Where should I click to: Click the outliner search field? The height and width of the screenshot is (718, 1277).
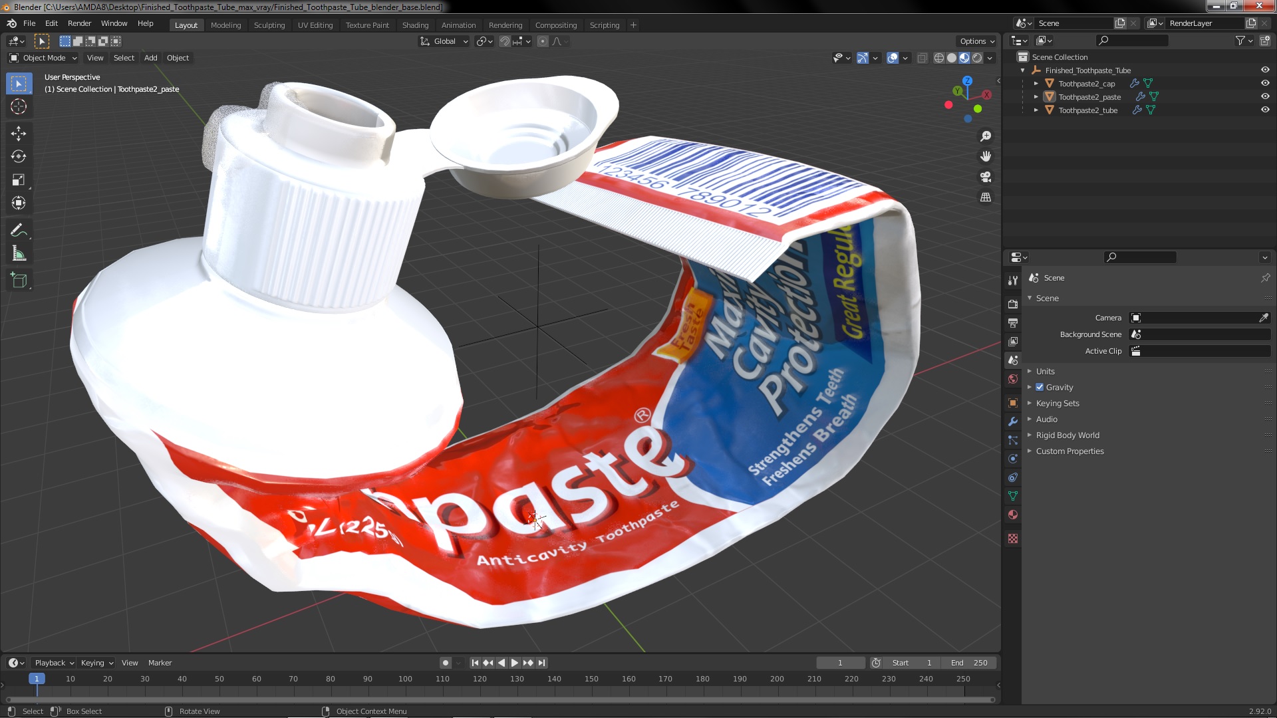click(1132, 41)
